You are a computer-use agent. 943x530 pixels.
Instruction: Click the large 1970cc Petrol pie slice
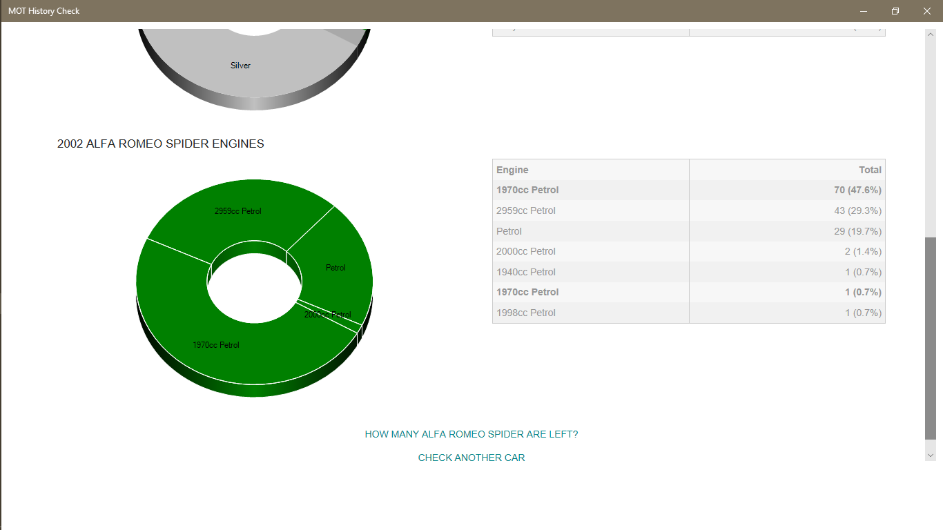click(x=216, y=344)
